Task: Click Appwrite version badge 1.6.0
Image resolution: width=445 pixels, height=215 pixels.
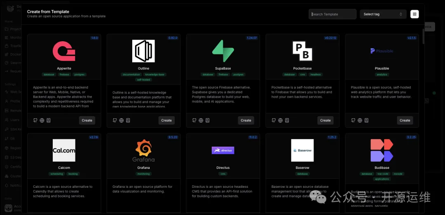Action: click(x=94, y=38)
